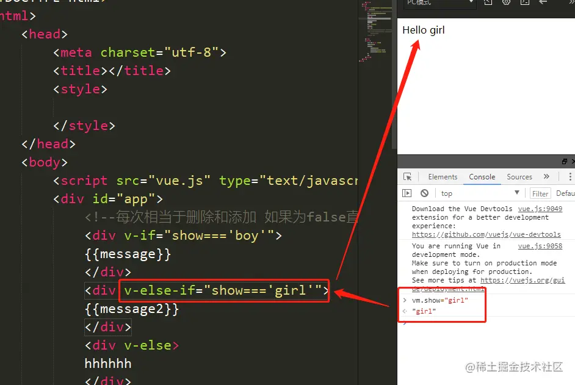Select the vm.show="girl" console entry
575x385 pixels.
[439, 300]
